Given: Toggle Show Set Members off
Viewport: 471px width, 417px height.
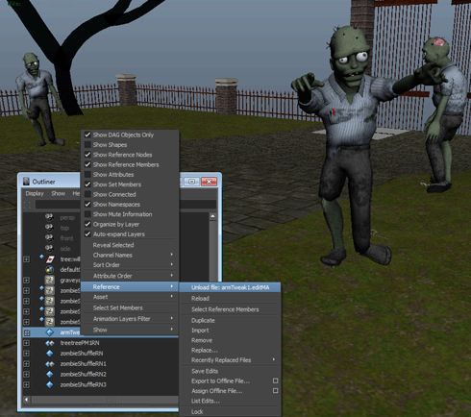Looking at the screenshot, I should pyautogui.click(x=87, y=184).
